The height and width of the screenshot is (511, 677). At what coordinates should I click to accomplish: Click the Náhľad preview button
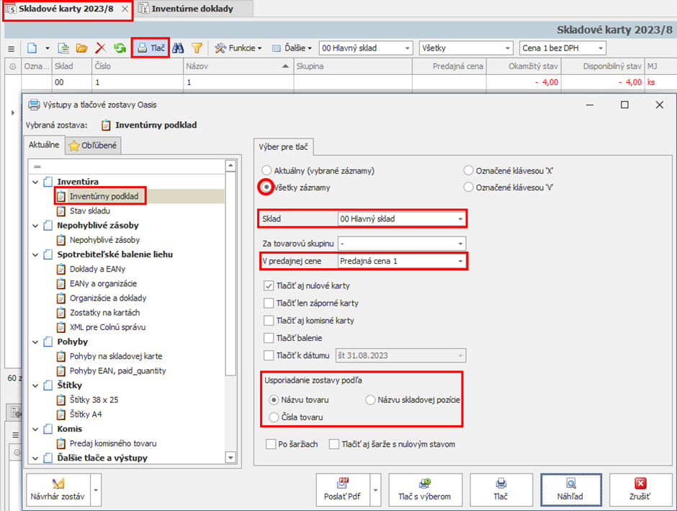tap(571, 490)
